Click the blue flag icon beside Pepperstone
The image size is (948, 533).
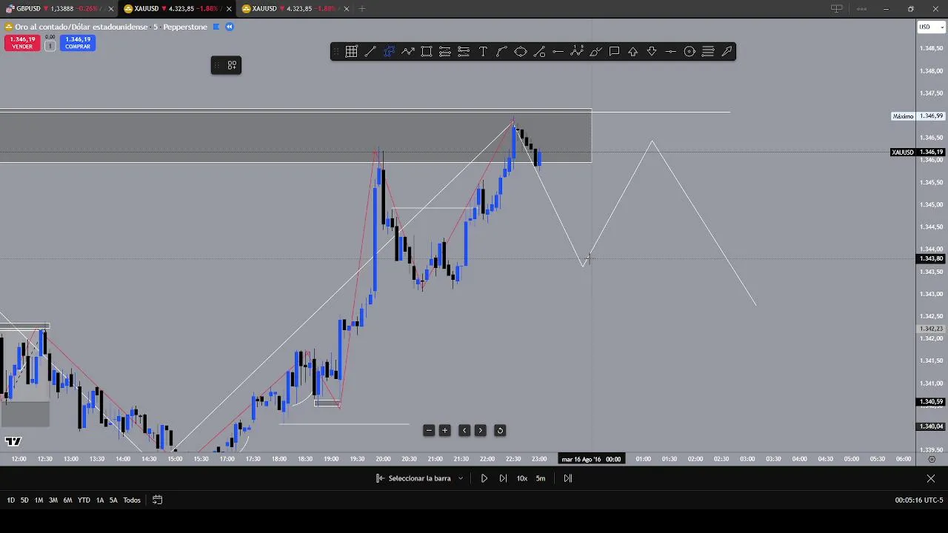216,27
